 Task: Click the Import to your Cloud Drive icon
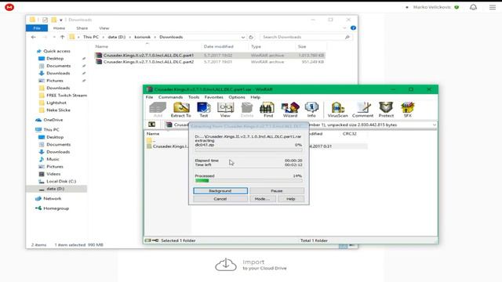coord(226,265)
